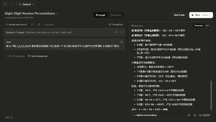This screenshot has width=216, height=122.
Task: Run the prompt with Run button
Action: coord(201,15)
